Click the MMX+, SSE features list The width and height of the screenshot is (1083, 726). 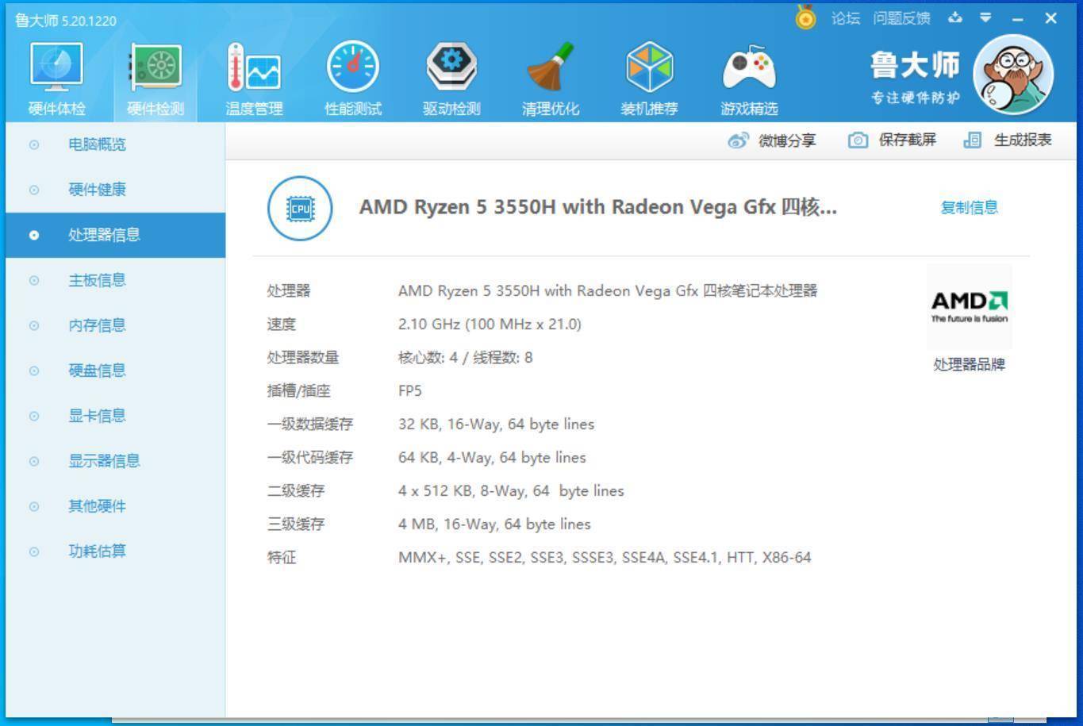click(605, 558)
